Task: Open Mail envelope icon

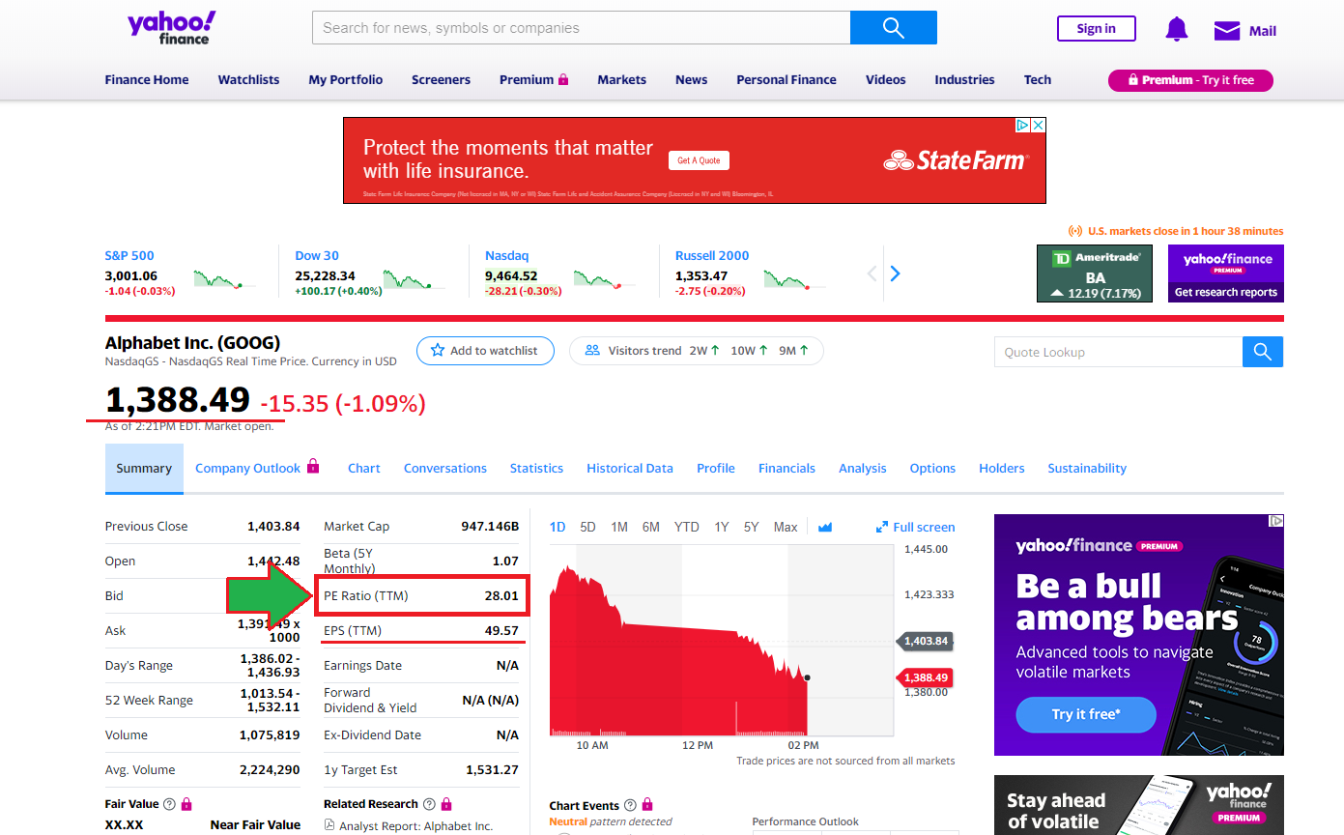Action: (x=1227, y=30)
